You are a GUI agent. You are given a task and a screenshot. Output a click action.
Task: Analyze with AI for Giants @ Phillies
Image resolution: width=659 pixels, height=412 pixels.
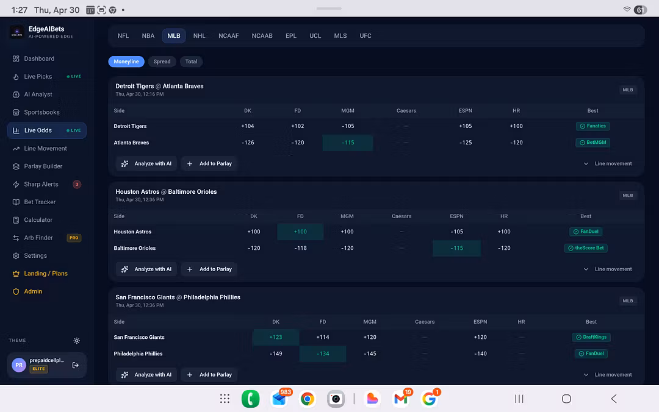(x=146, y=375)
